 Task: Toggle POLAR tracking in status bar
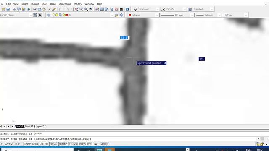pyautogui.click(x=53, y=144)
